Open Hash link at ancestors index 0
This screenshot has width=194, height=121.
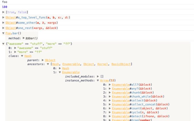(65, 68)
